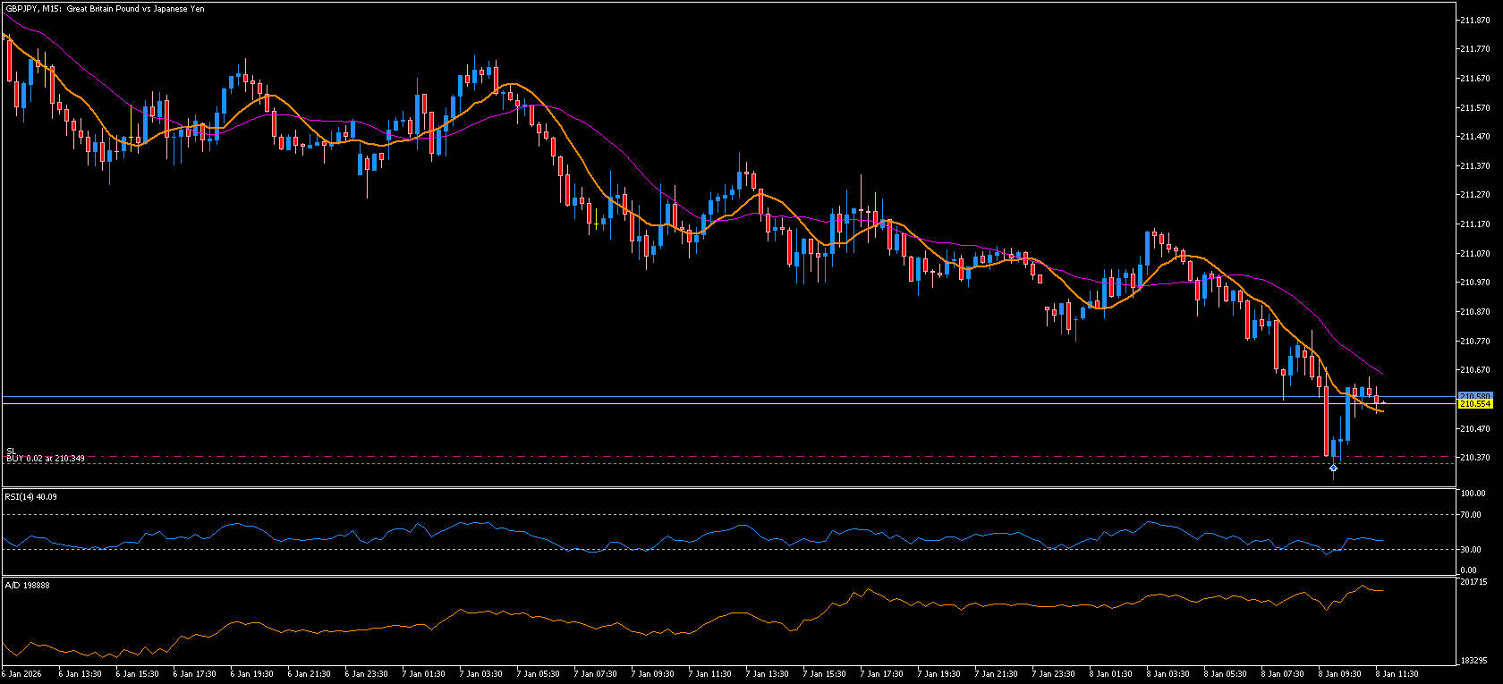Viewport: 1503px width, 684px height.
Task: Click the A/D scale value 201715
Action: click(x=1473, y=582)
